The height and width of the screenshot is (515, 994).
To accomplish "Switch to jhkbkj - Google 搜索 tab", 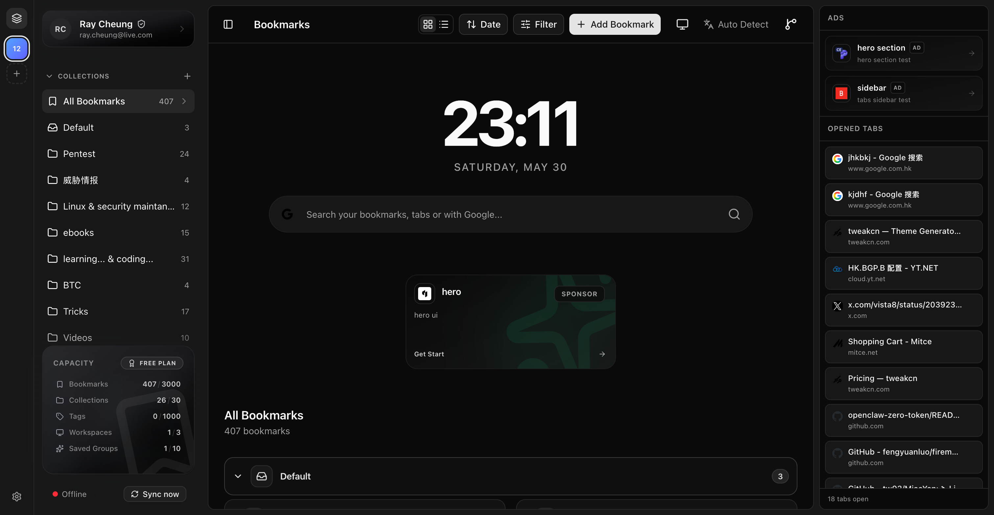I will (903, 163).
